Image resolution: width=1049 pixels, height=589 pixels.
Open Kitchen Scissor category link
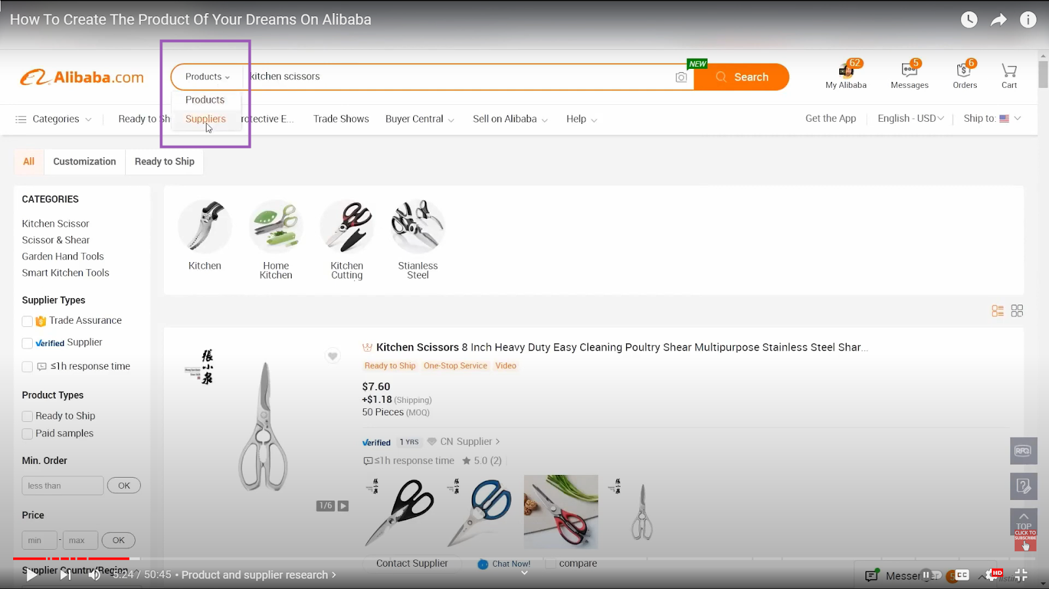55,223
